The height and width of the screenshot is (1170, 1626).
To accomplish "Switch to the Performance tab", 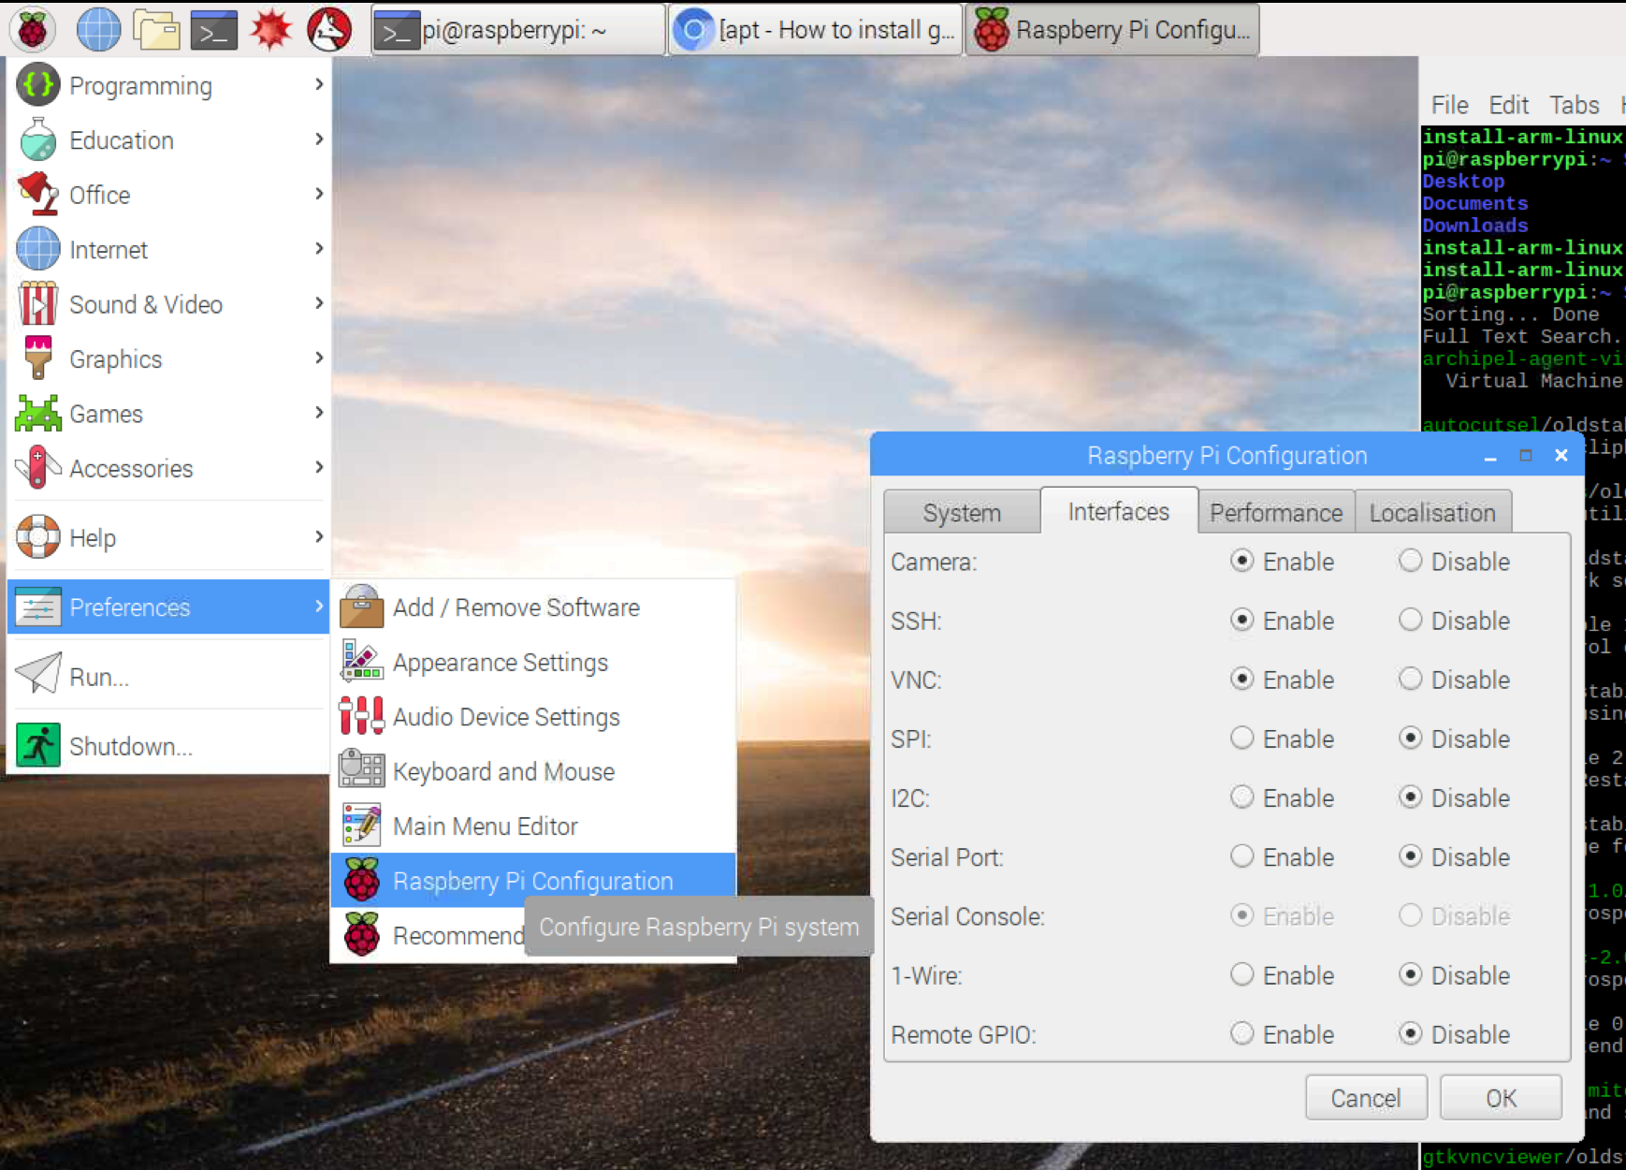I will tap(1276, 512).
